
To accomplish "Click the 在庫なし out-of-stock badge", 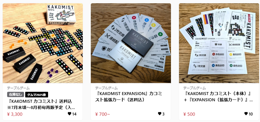I will coord(16,94).
